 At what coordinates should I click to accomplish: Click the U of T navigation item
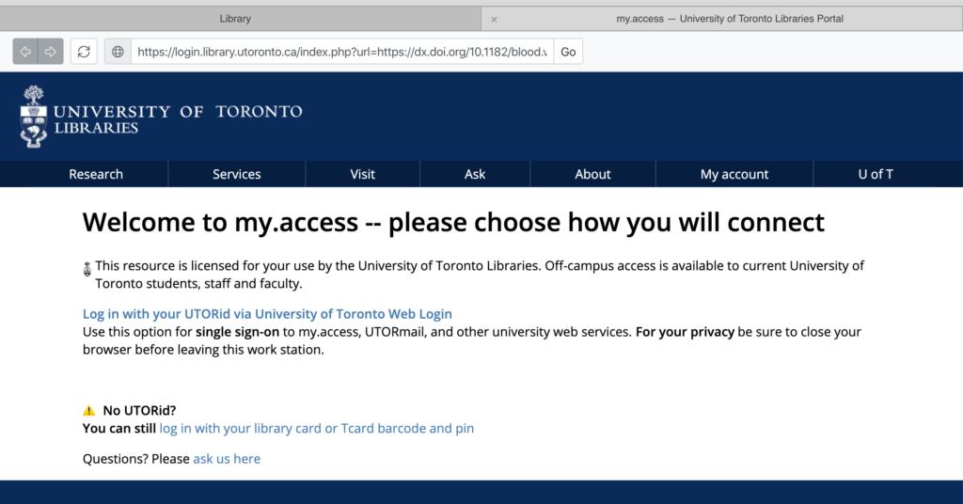[876, 174]
